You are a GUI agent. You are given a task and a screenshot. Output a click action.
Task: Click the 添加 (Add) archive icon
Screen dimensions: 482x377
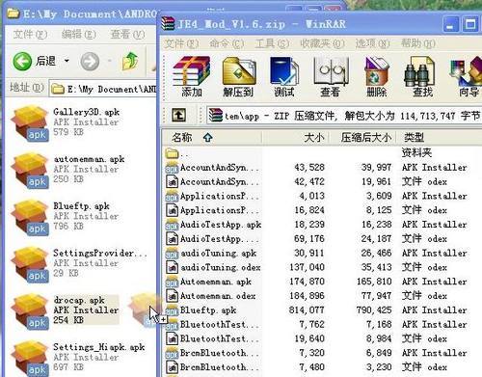[x=192, y=76]
